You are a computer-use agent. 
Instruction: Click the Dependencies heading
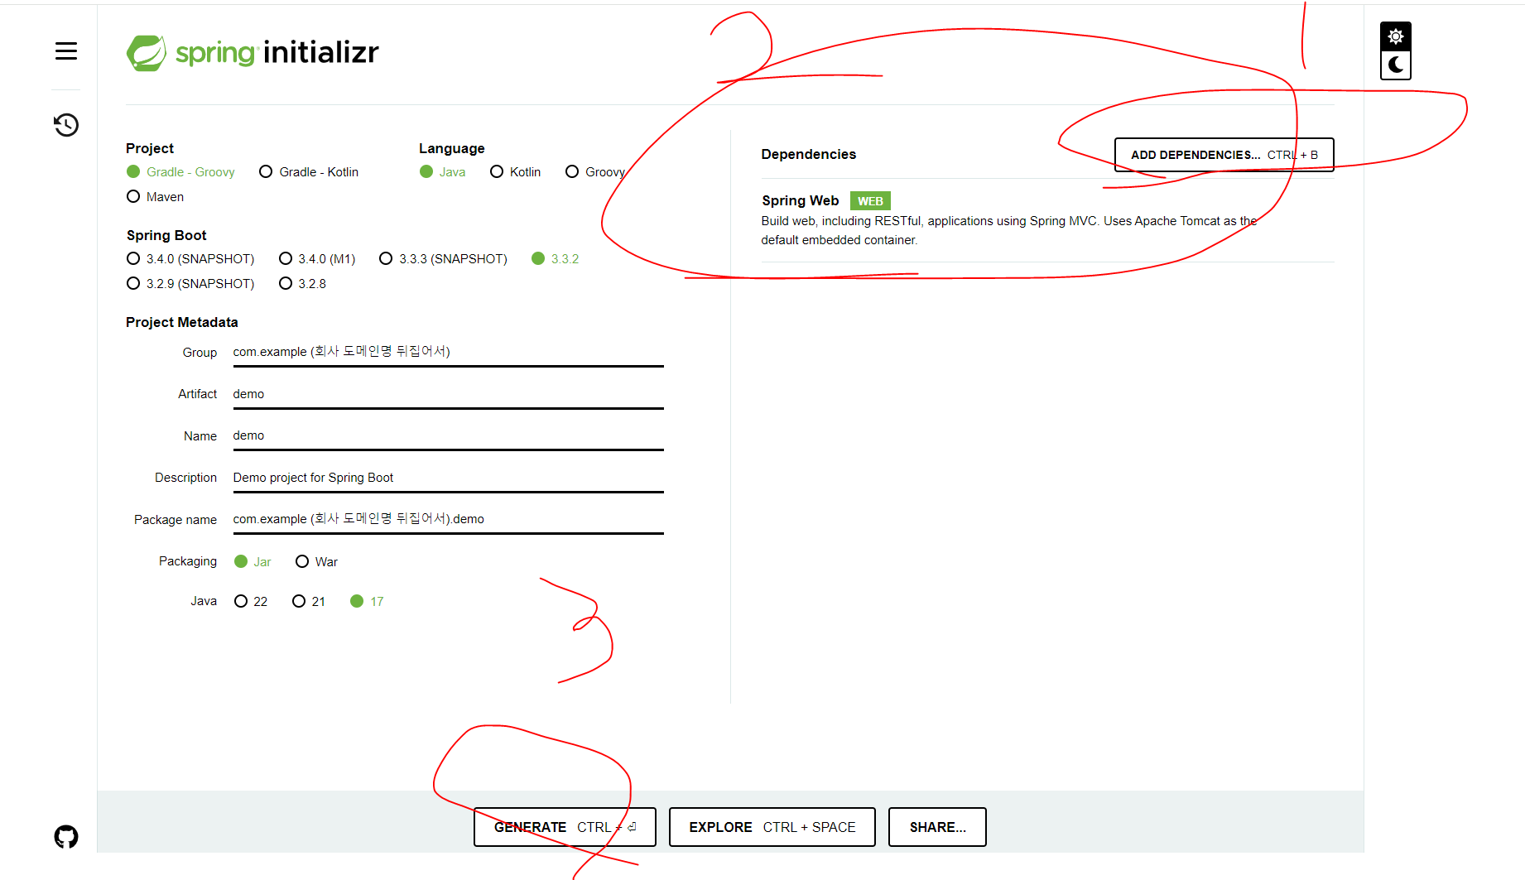pos(808,155)
